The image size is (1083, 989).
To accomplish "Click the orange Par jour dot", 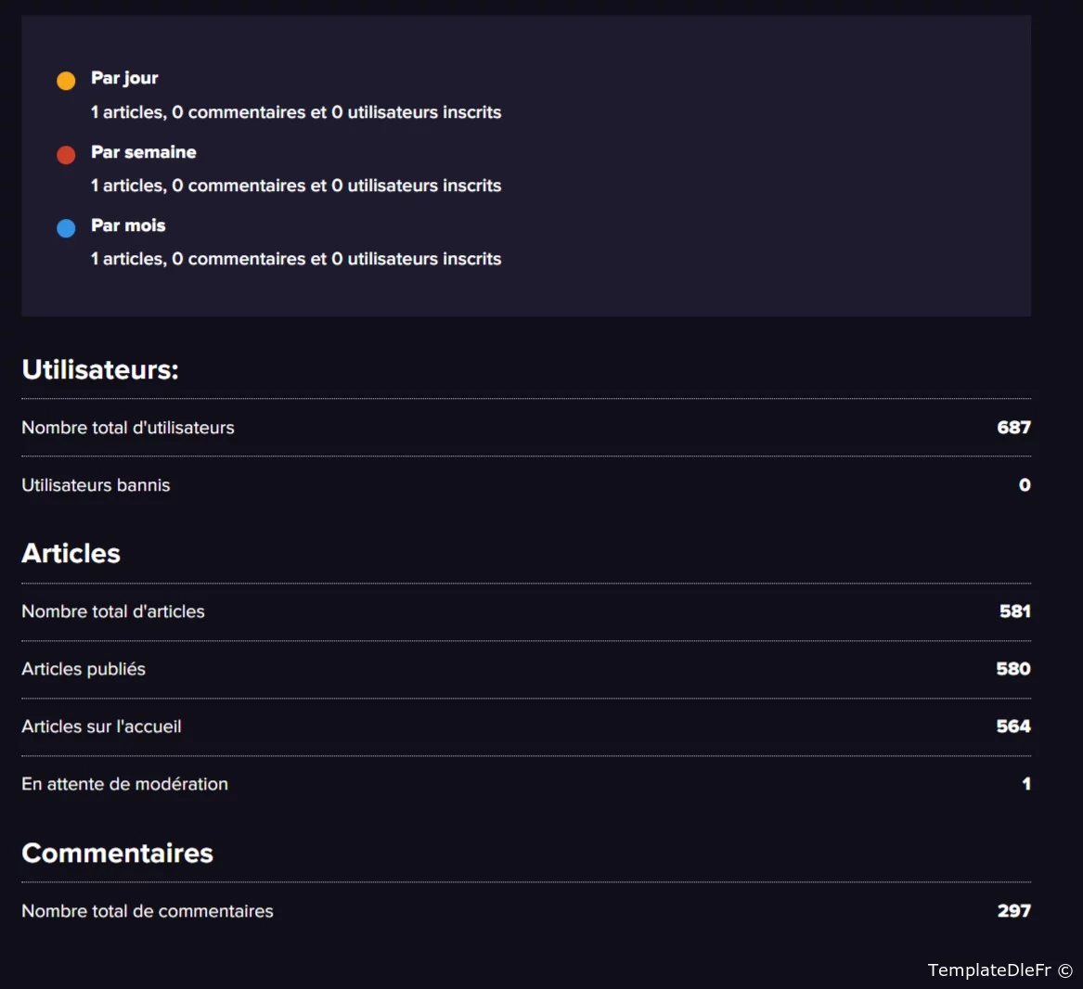I will click(x=66, y=81).
